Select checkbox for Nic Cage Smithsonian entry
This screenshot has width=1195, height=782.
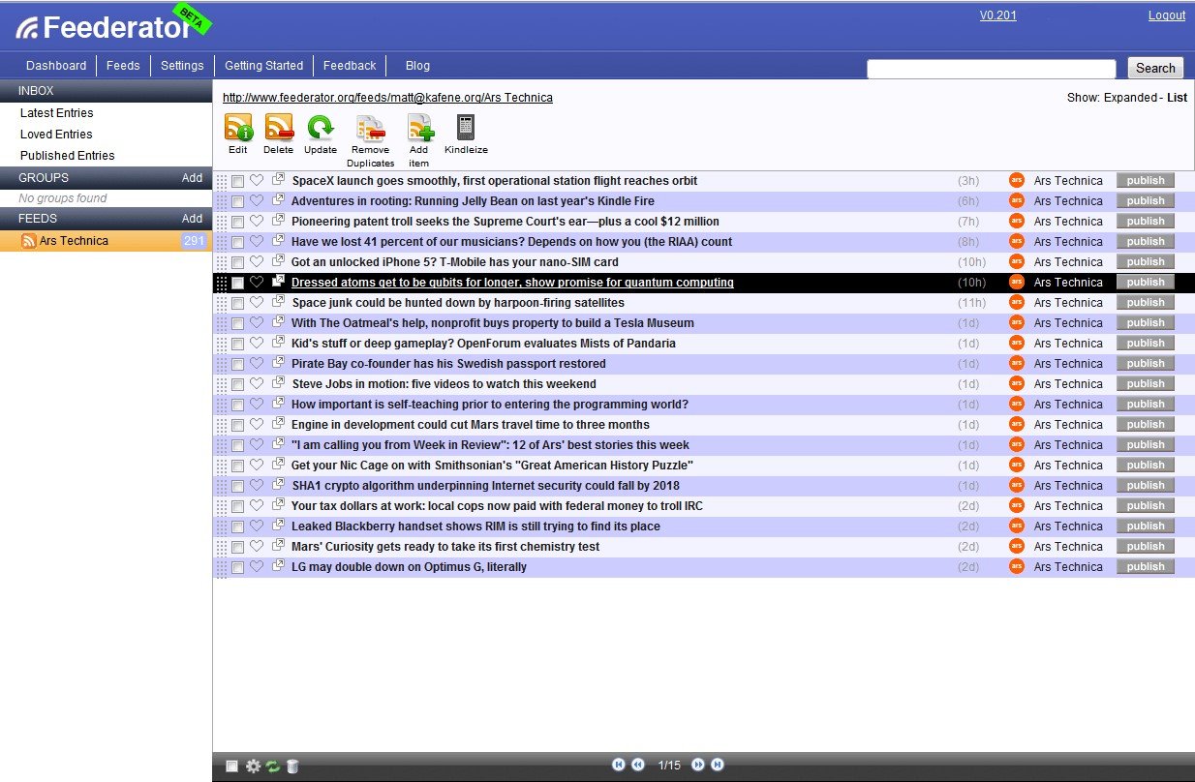(237, 466)
